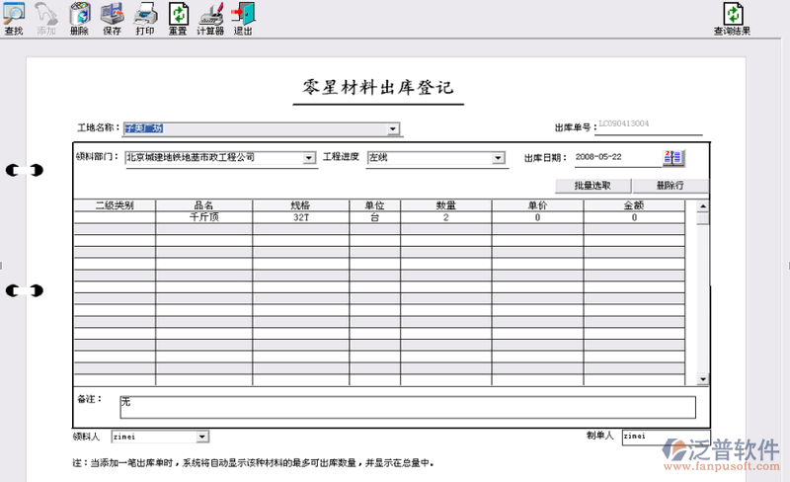
Task: Click the 查找 search toolbar icon
Action: 14,16
